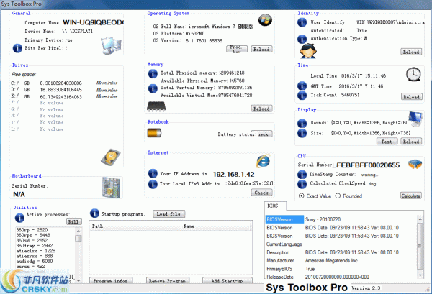Click the computer monitor icon in General
The width and height of the screenshot is (432, 294).
click(111, 45)
